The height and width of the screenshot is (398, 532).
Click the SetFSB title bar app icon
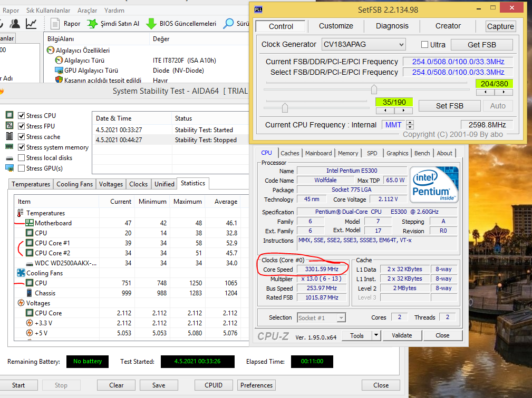coord(258,9)
